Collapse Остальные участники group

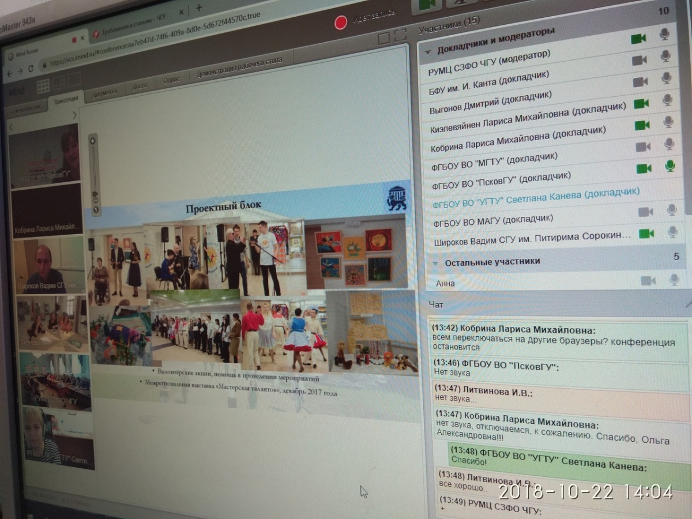pos(436,262)
